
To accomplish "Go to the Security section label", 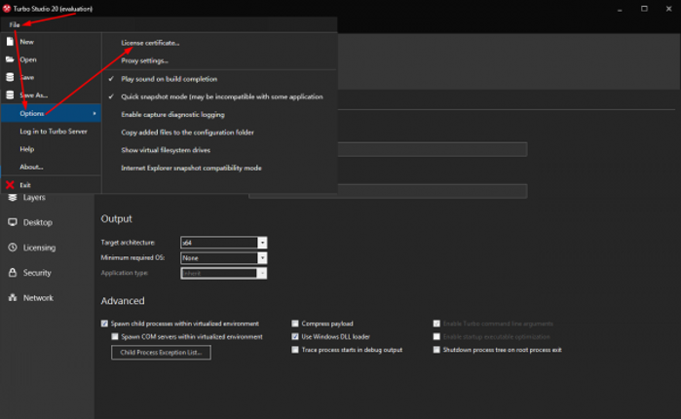I will [x=37, y=273].
